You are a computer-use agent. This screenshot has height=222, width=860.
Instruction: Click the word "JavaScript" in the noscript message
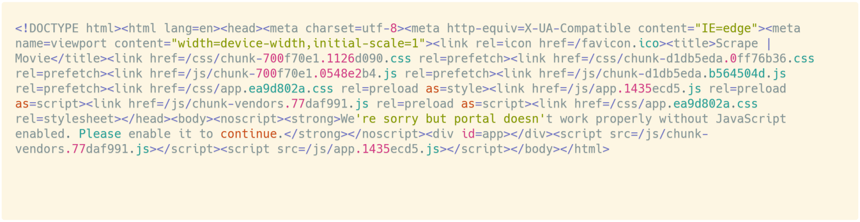(x=751, y=119)
